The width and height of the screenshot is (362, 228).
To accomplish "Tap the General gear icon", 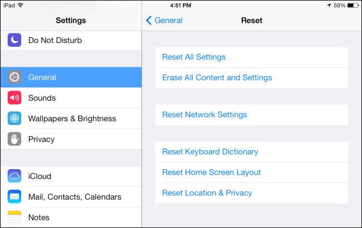I will [x=14, y=77].
